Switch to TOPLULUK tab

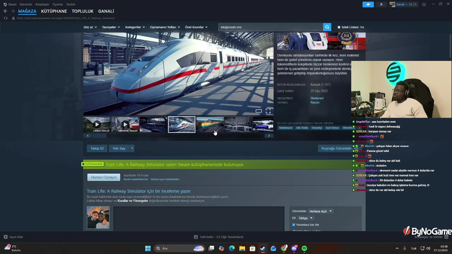[83, 11]
